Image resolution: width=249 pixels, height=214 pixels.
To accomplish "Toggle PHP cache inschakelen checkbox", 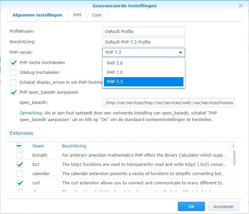I will (14, 63).
